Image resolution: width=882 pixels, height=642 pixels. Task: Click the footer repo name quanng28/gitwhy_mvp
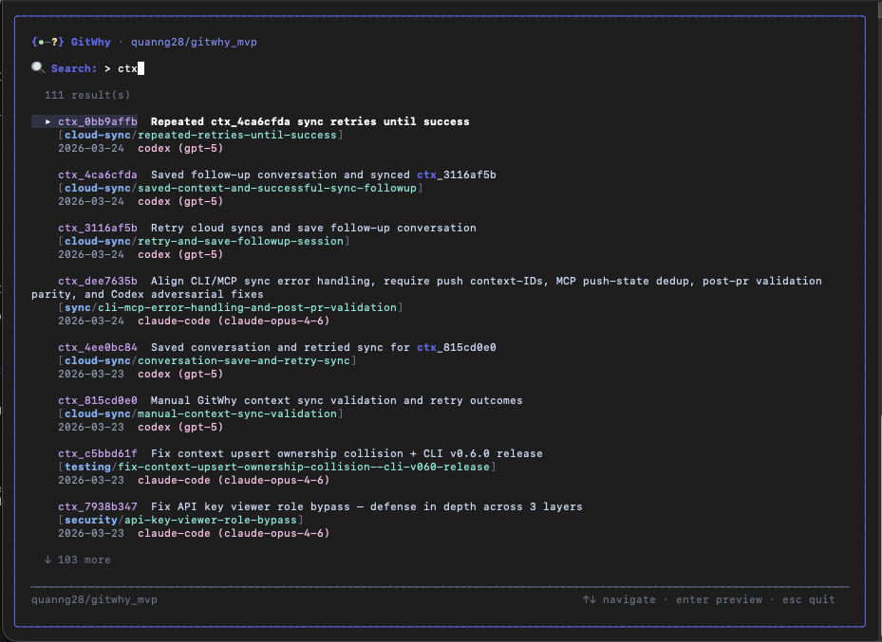point(95,600)
